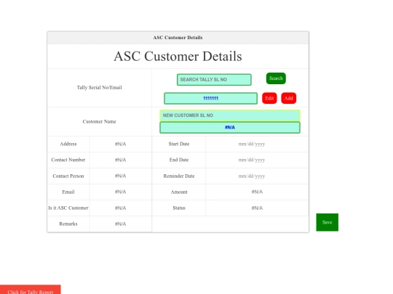
Task: Focus the NEW CUSTOMER SL NO field
Action: coord(230,115)
